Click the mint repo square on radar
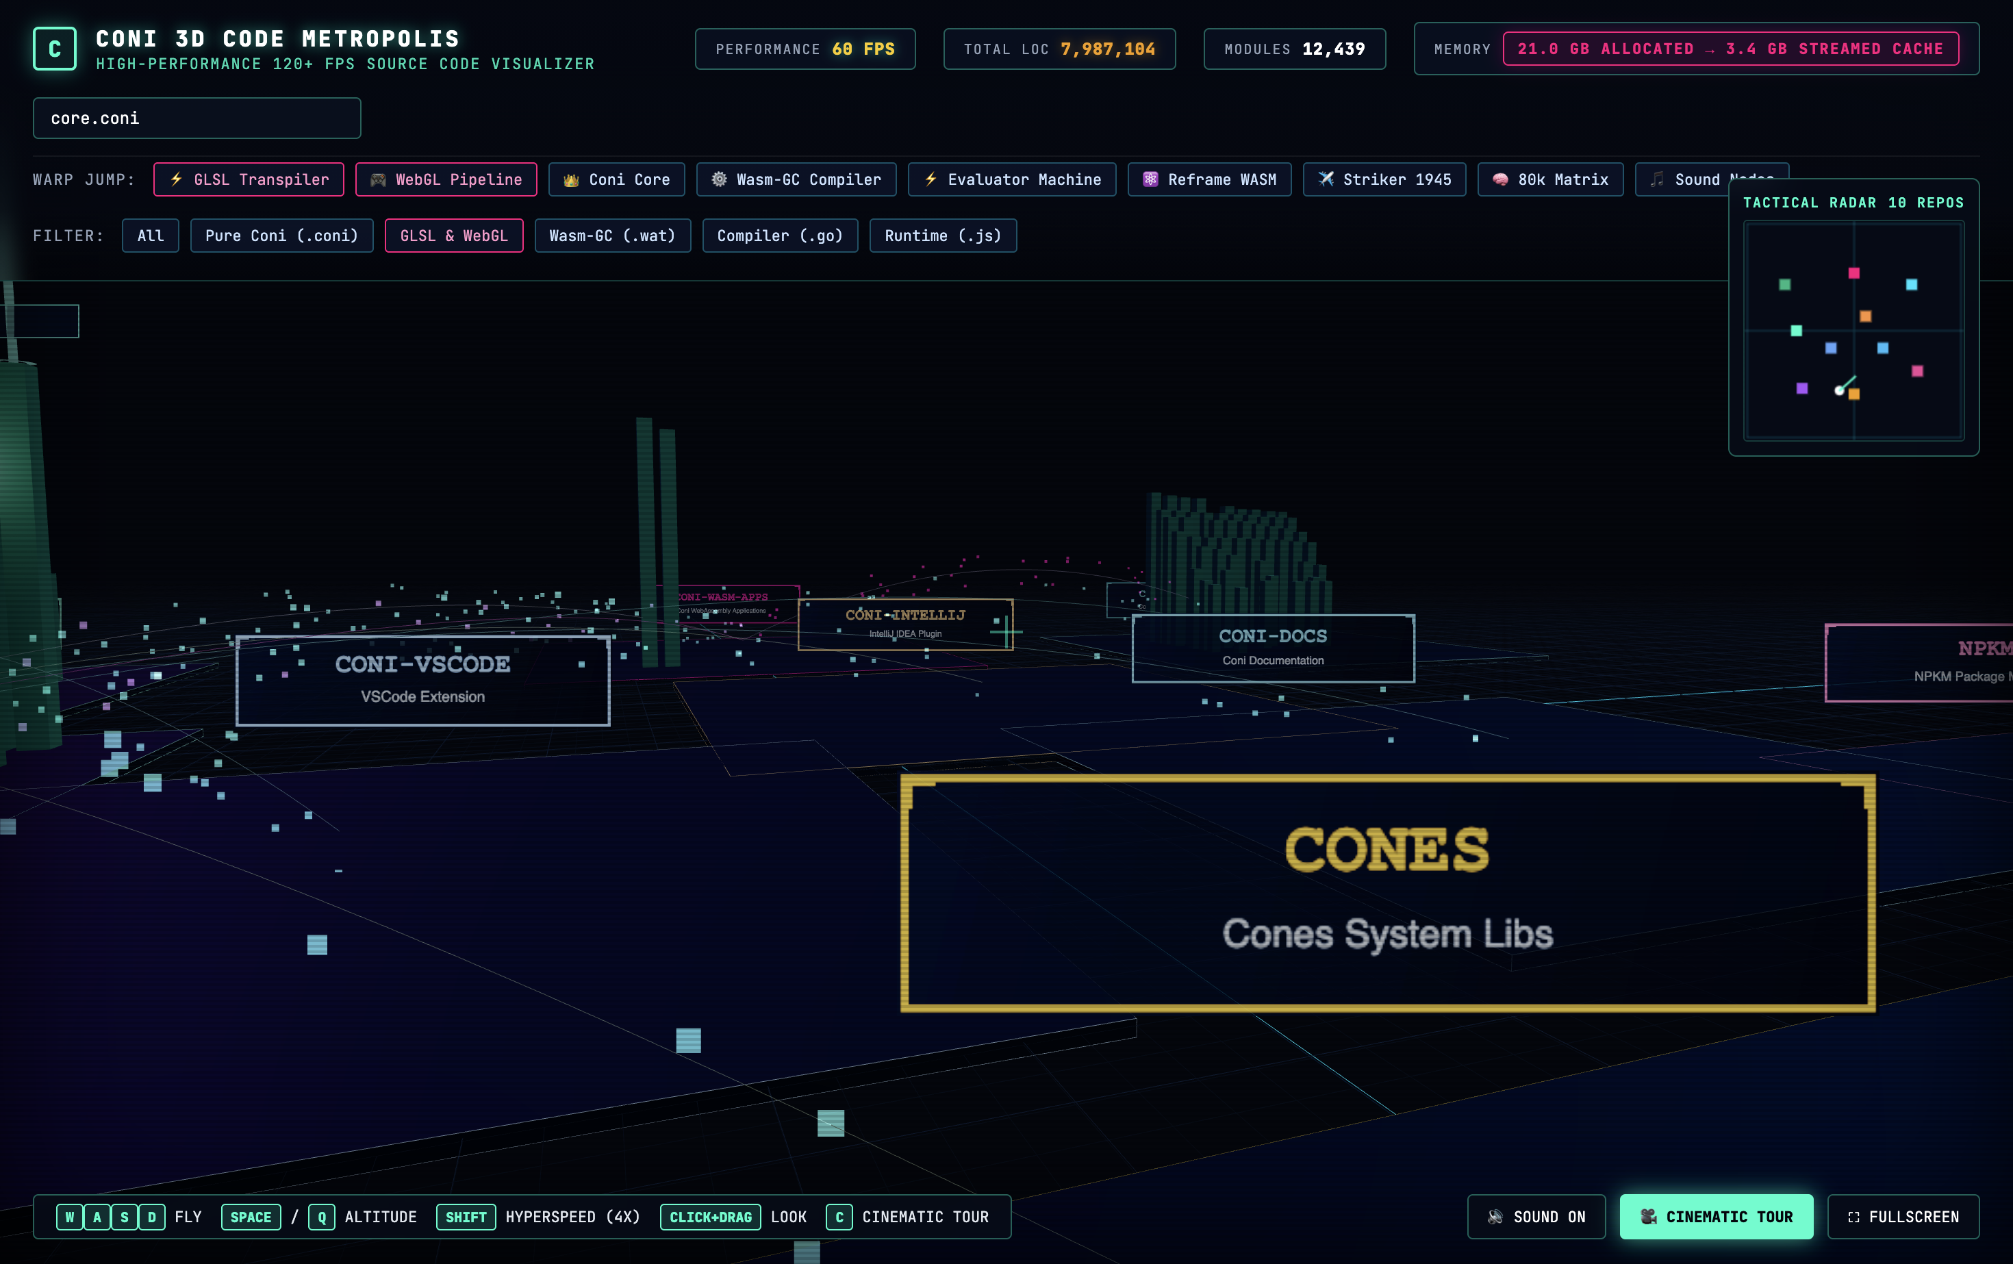Image resolution: width=2013 pixels, height=1264 pixels. 1797,330
